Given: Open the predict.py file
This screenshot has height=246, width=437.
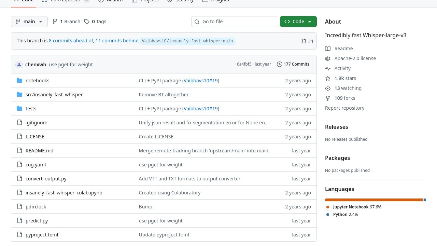Looking at the screenshot, I should [x=37, y=221].
